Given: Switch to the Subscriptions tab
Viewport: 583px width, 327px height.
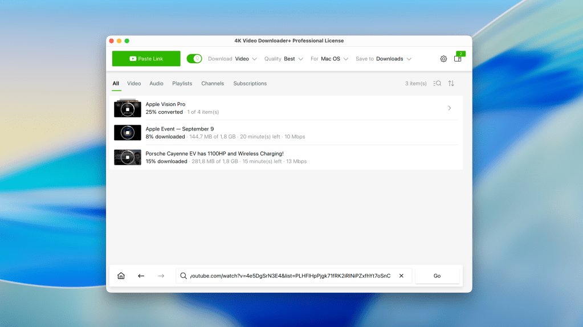Looking at the screenshot, I should 250,83.
